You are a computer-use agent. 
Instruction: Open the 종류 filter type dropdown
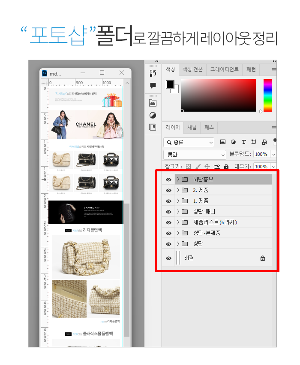point(189,142)
